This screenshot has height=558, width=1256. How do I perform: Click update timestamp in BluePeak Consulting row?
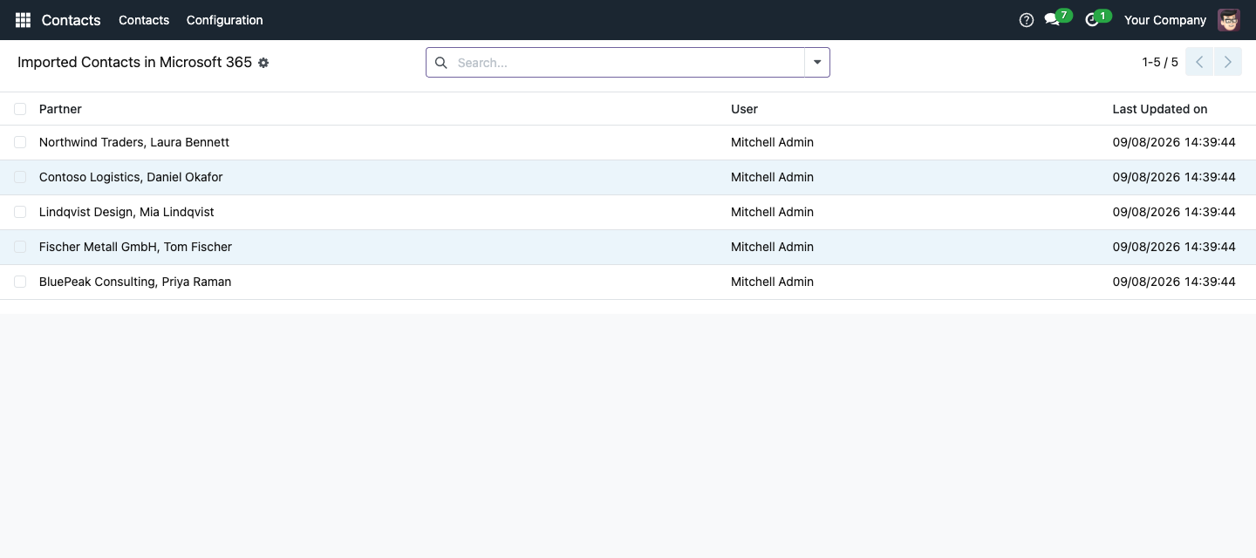pyautogui.click(x=1174, y=282)
